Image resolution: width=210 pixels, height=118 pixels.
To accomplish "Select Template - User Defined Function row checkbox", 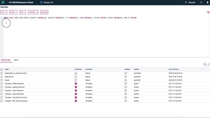I will 2,97.
